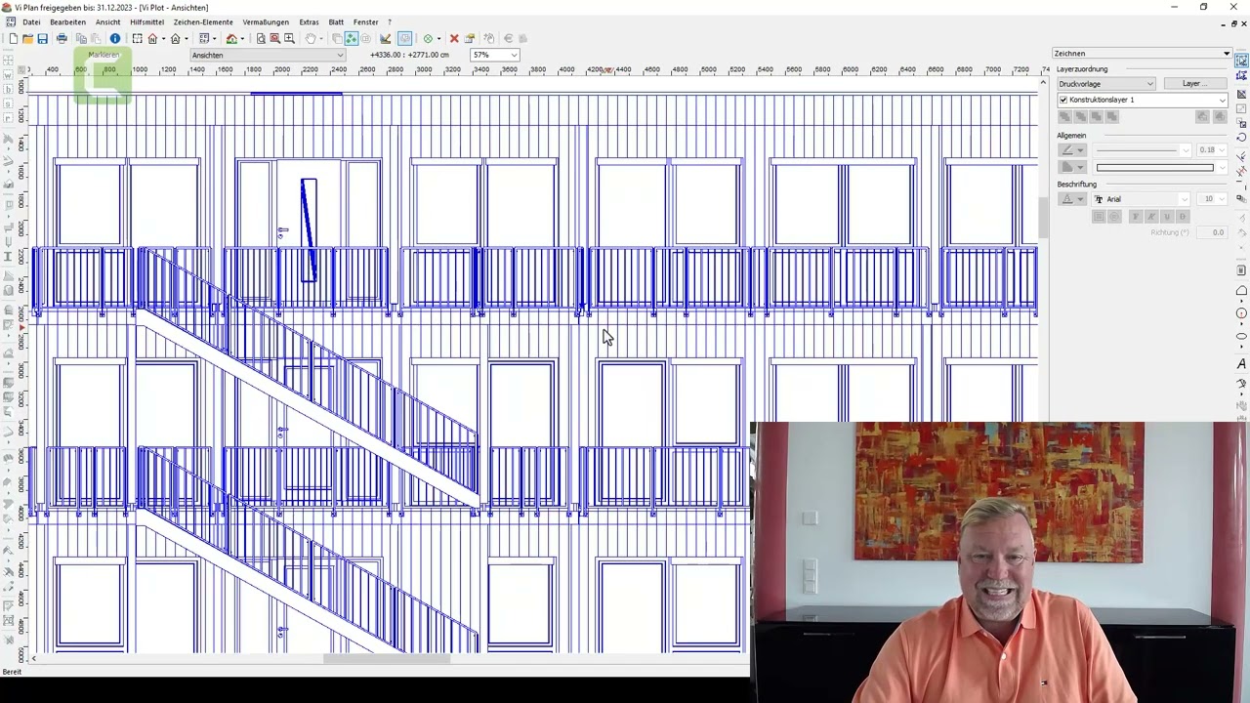Open the Hilfsmittel menu
Screen dimensions: 1250x703
pos(146,21)
